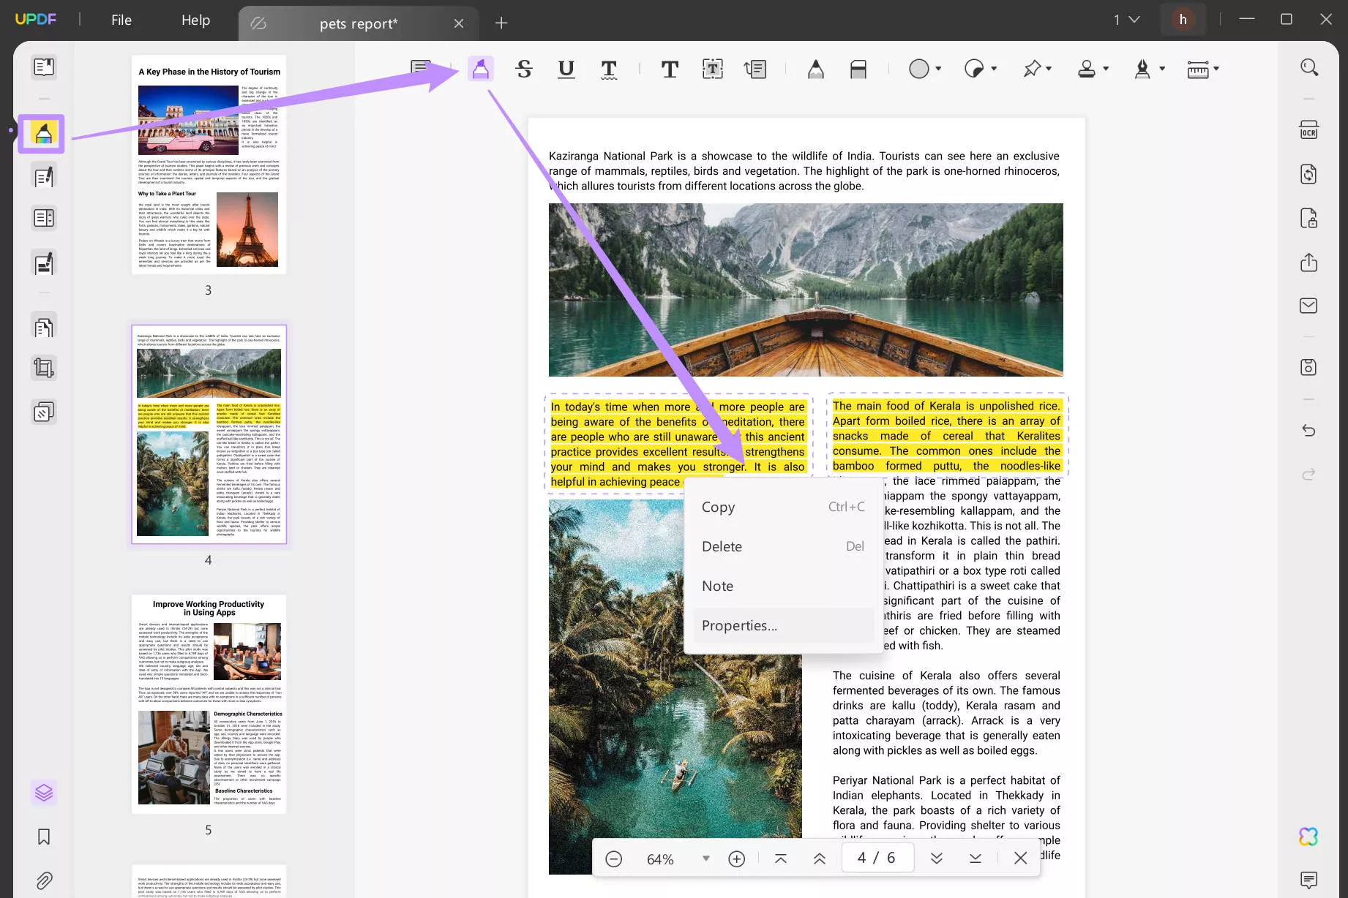The image size is (1348, 898).
Task: Select the sticky note comment tool
Action: [421, 69]
